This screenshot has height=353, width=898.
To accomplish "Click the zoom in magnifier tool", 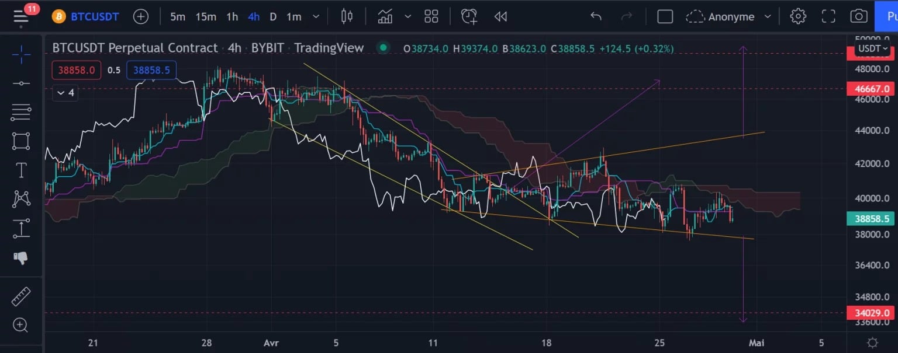I will 21,325.
